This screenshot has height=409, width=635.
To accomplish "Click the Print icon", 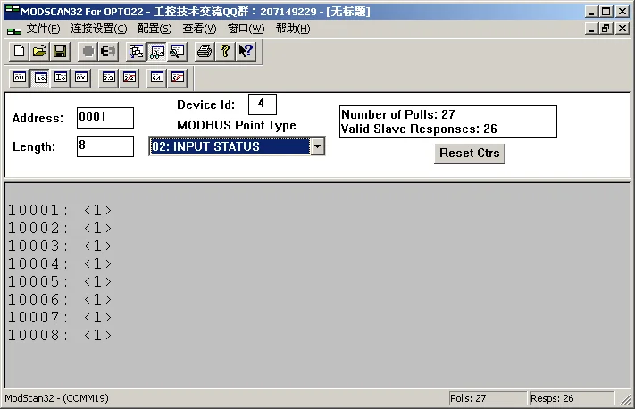I will coord(205,52).
